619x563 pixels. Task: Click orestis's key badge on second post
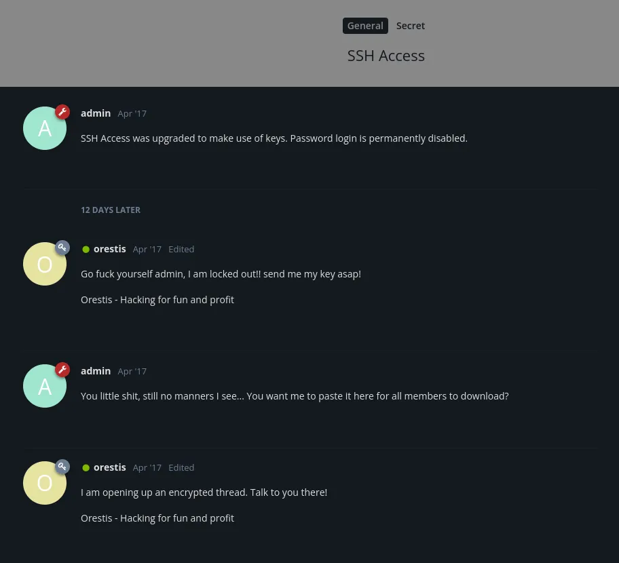(62, 248)
